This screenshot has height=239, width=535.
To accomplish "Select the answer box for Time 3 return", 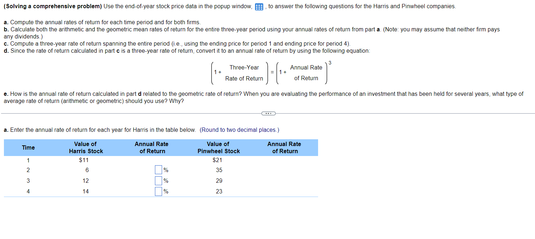I will 158,181.
